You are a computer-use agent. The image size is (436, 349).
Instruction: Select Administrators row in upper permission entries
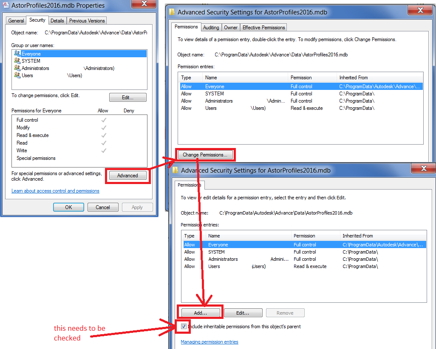pyautogui.click(x=301, y=101)
